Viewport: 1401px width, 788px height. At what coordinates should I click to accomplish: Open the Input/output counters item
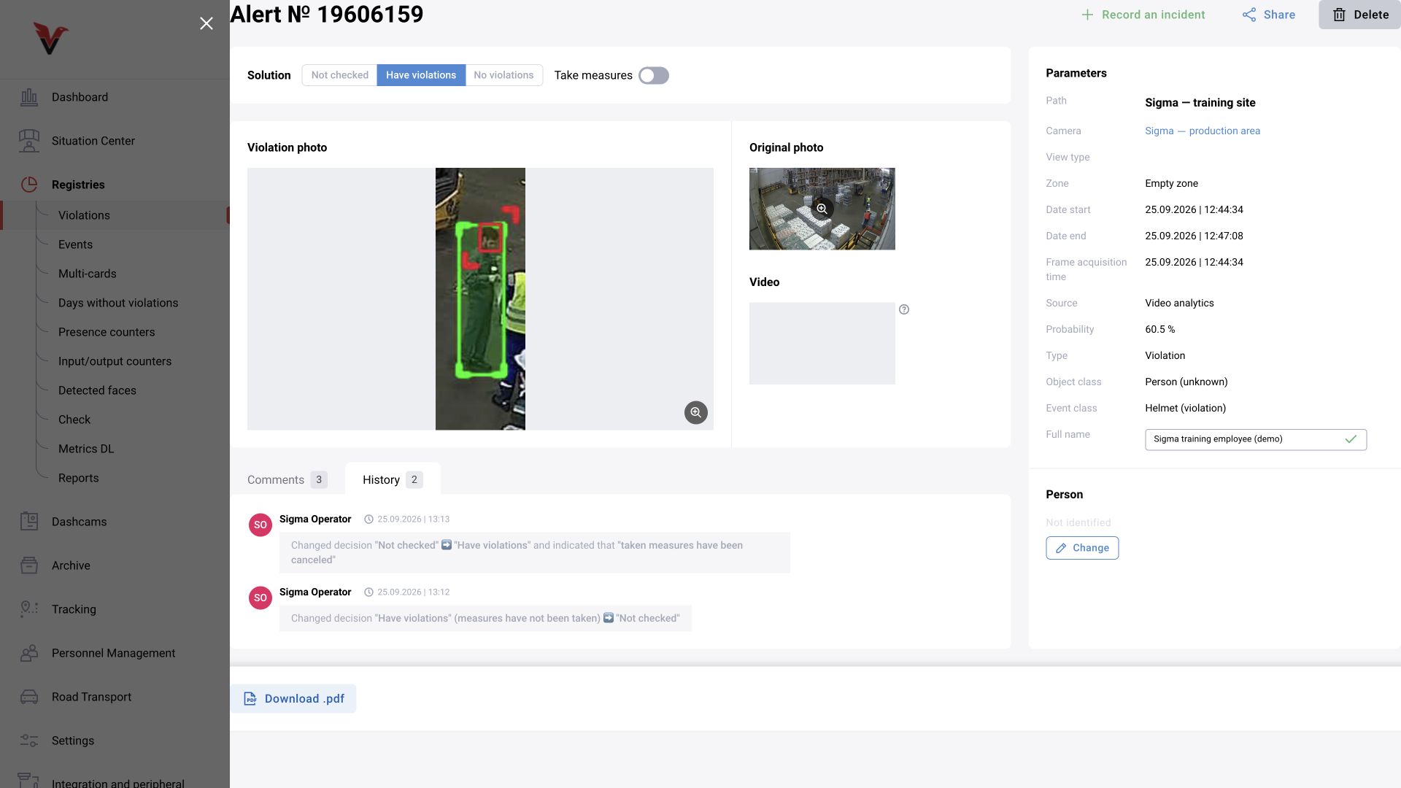pyautogui.click(x=115, y=361)
